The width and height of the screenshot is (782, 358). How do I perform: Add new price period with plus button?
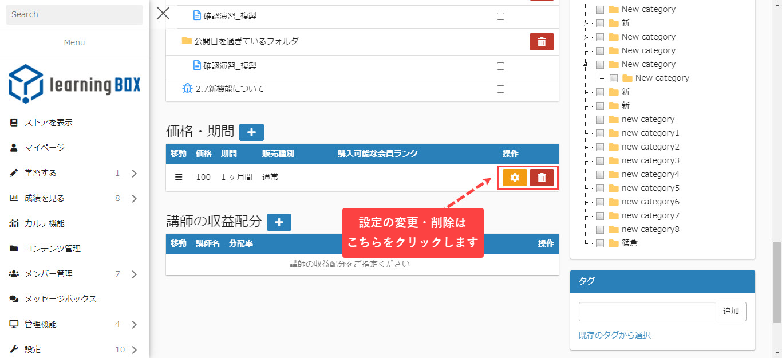click(251, 132)
